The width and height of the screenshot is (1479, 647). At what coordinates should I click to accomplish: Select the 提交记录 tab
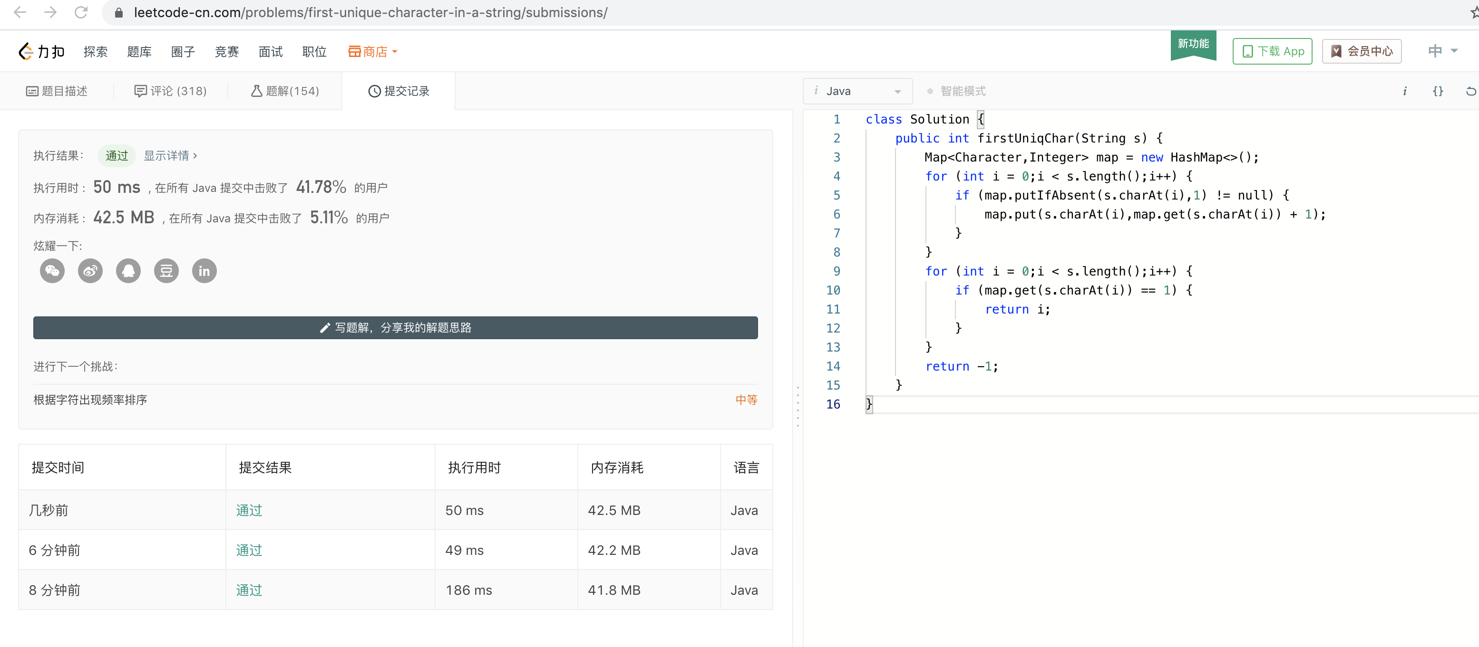(x=399, y=91)
